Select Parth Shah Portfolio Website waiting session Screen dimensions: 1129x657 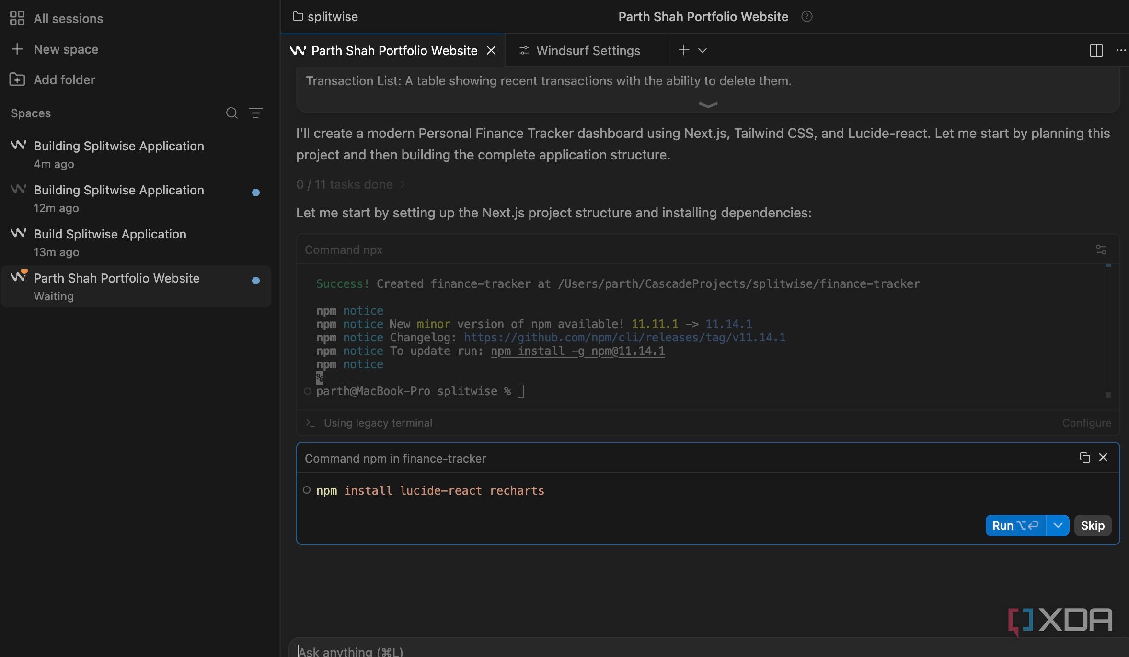pos(136,286)
